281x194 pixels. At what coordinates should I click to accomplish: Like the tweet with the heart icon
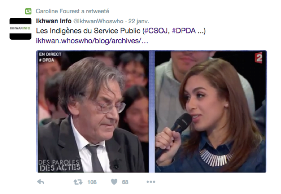[114, 182]
